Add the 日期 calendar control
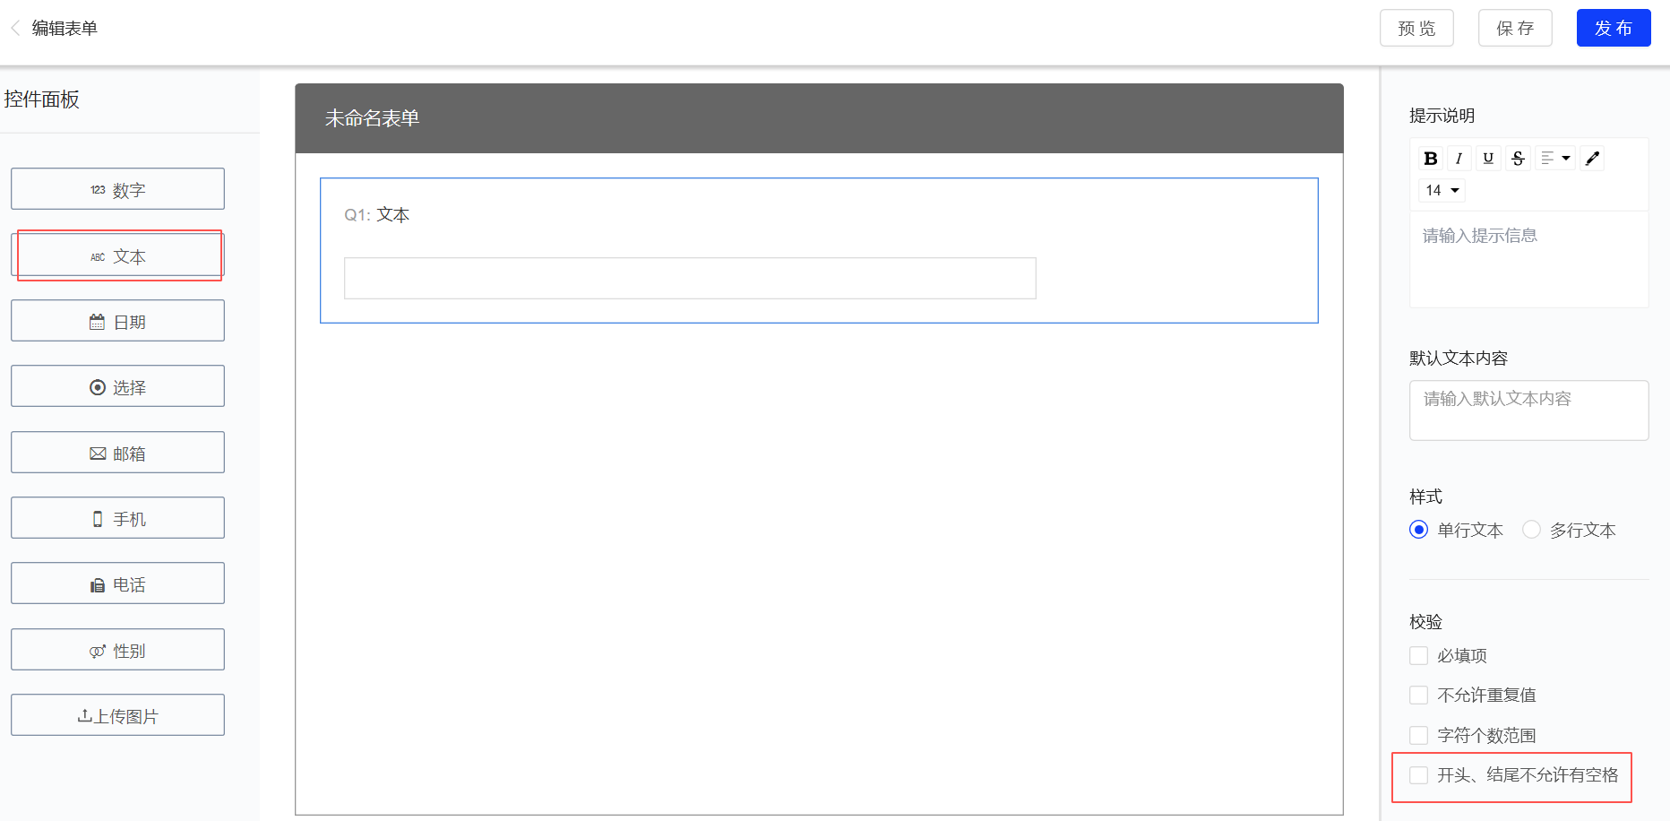This screenshot has height=821, width=1670. [x=117, y=321]
